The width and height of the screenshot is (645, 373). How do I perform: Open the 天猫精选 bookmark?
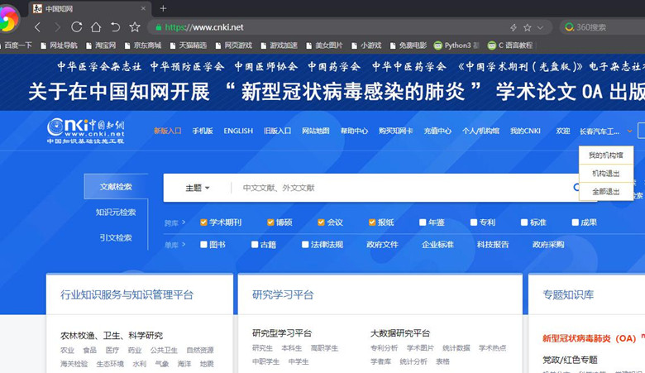point(189,45)
